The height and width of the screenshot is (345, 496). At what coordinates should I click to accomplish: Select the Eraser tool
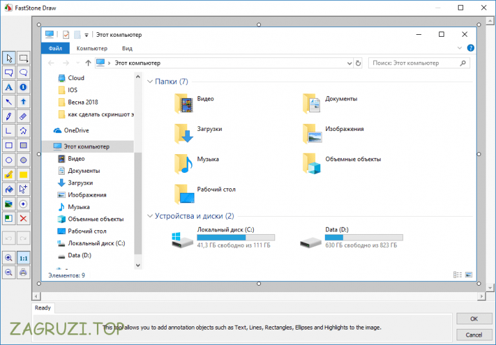pos(23,116)
